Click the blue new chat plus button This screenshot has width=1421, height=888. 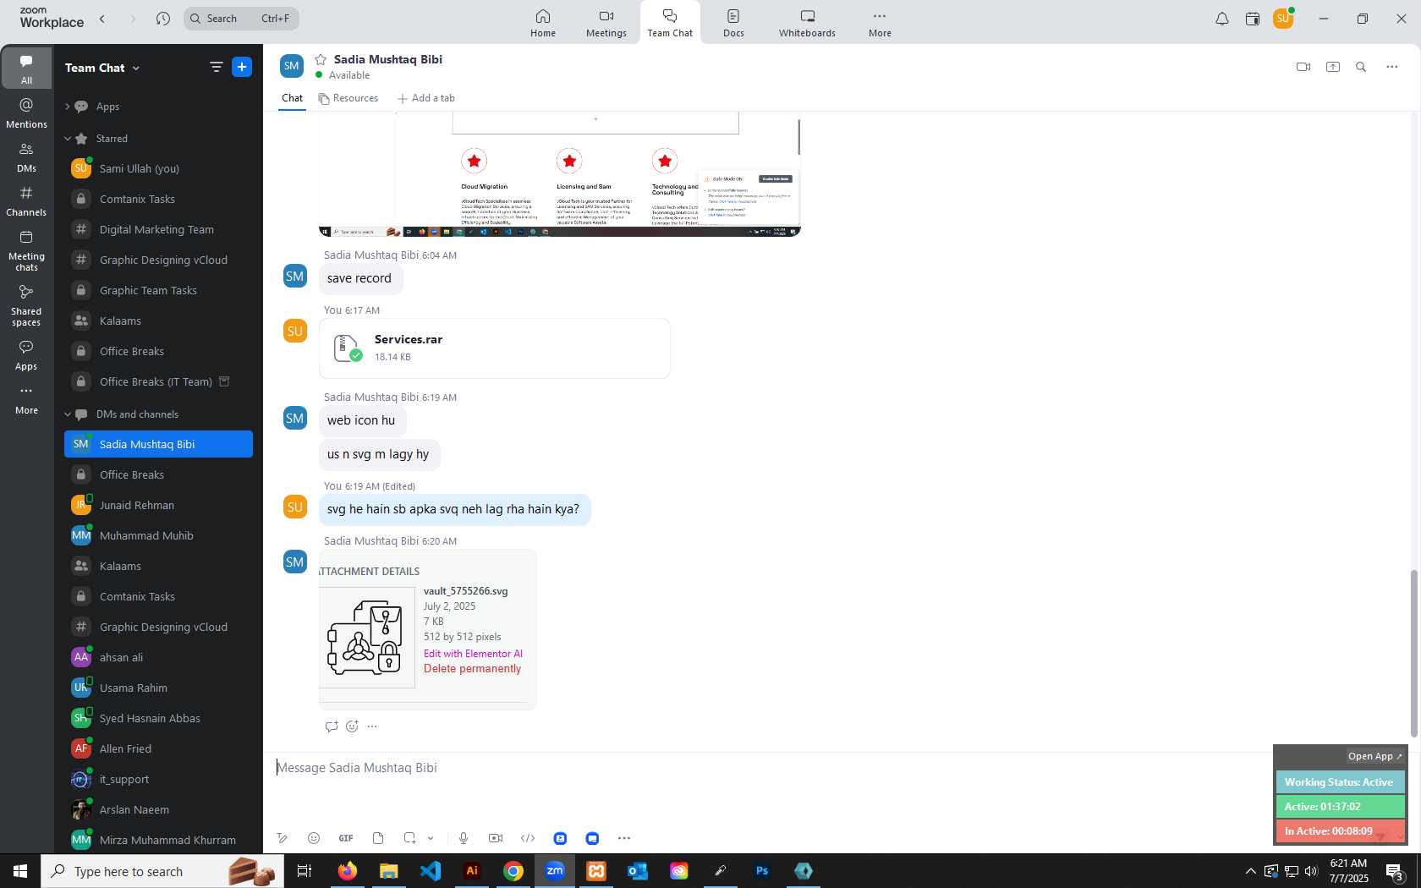tap(242, 67)
